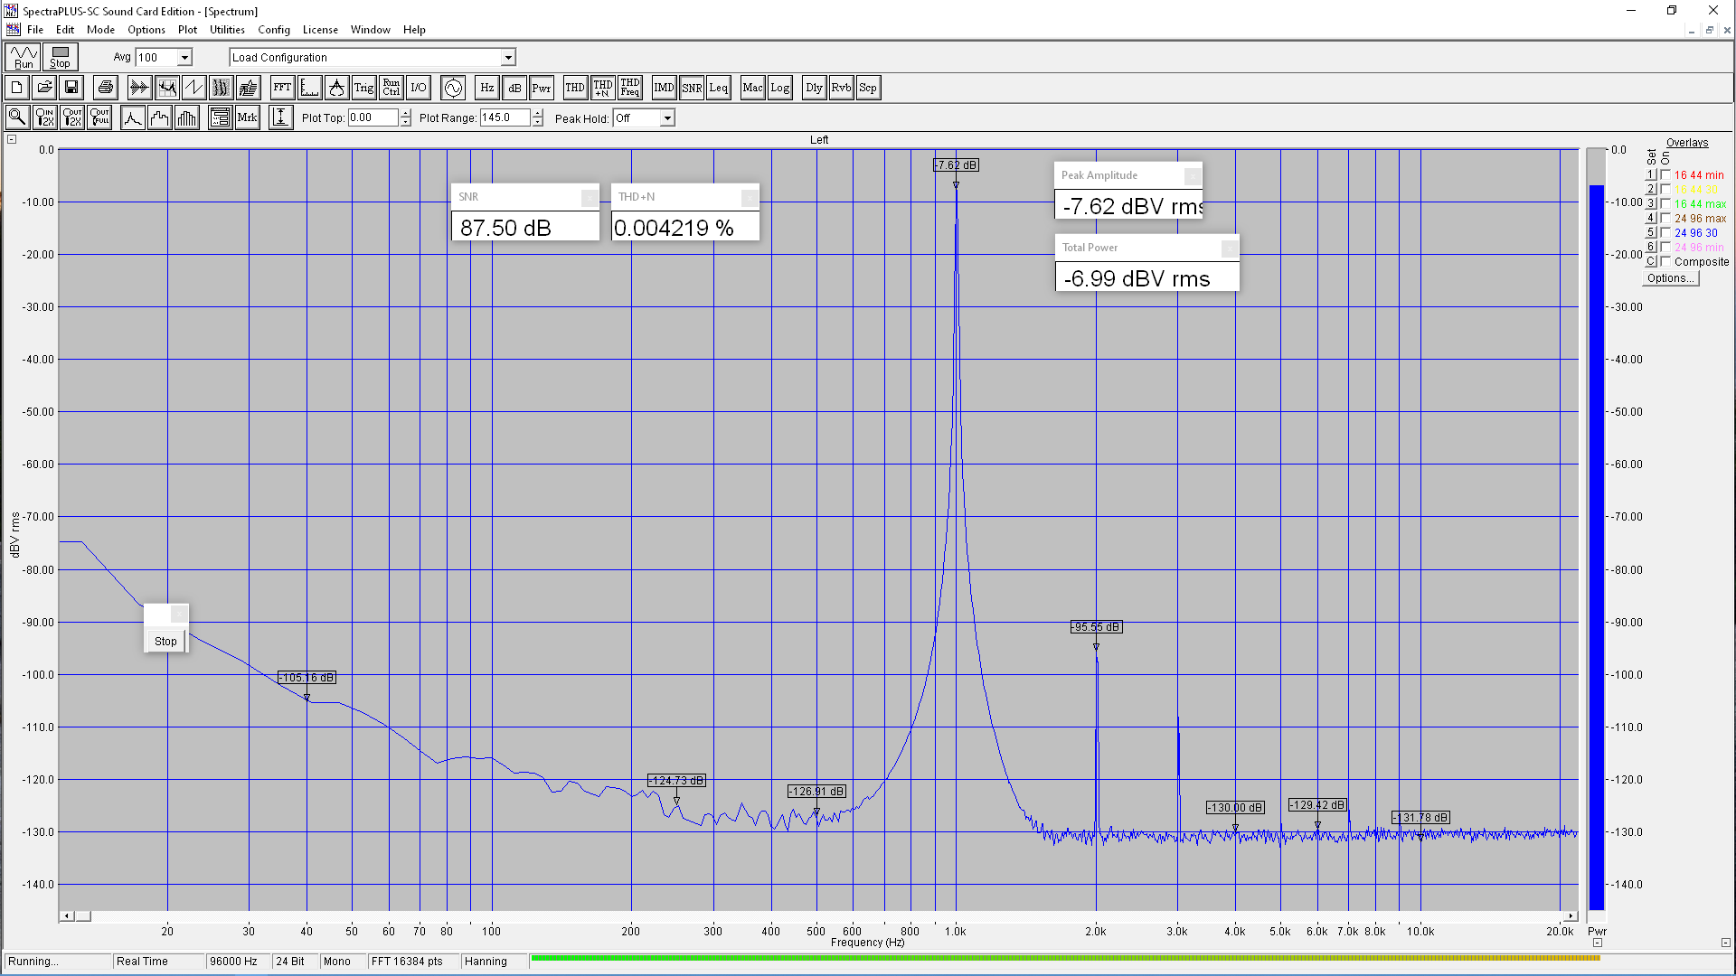Open the Rvb reverberation button
Viewport: 1736px width, 976px height.
(841, 88)
